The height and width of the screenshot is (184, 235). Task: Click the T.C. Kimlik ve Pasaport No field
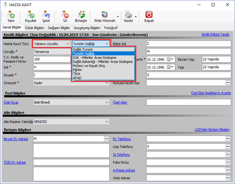[52, 59]
